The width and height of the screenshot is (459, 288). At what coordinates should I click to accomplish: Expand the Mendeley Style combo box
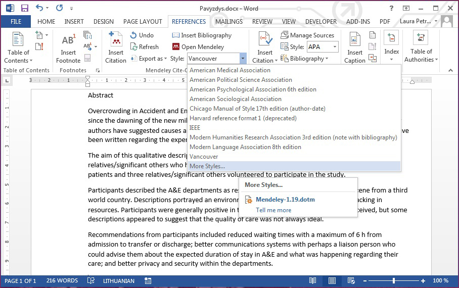[243, 59]
